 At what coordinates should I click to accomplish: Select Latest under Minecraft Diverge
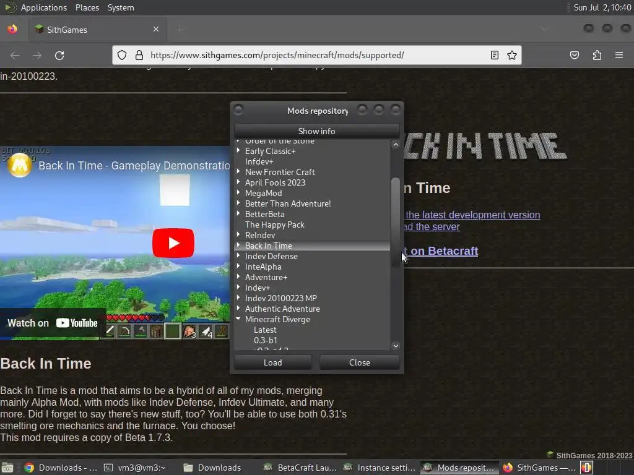(x=265, y=330)
